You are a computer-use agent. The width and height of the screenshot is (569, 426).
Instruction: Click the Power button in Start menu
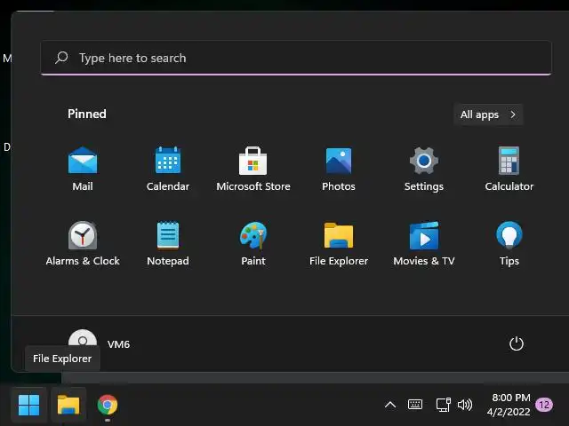point(516,343)
